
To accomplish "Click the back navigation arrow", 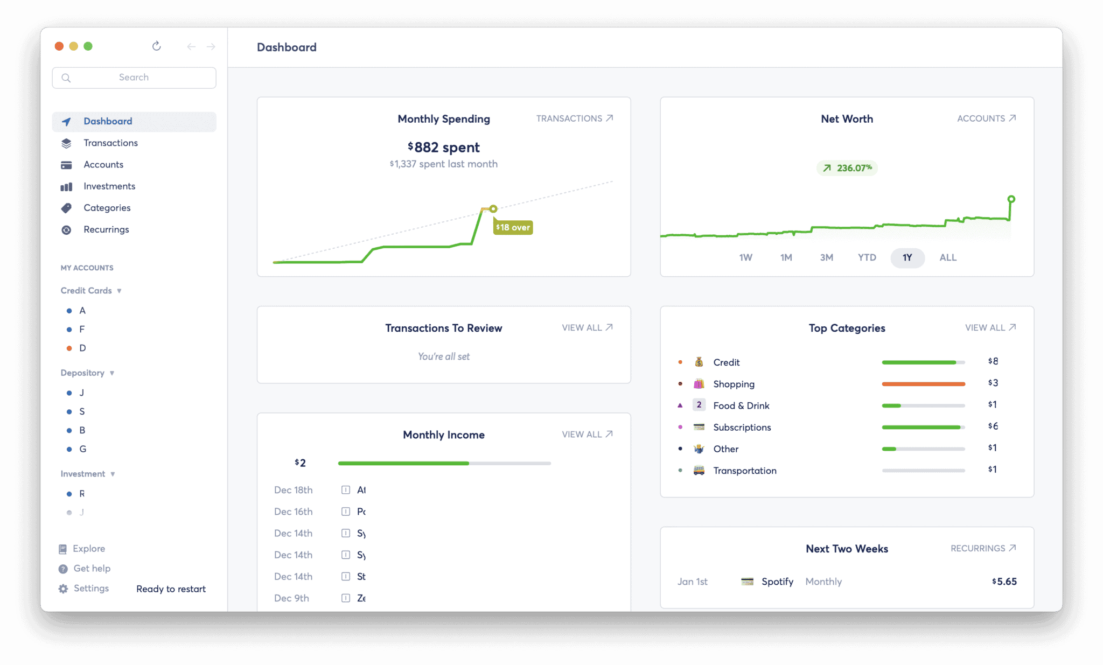I will pyautogui.click(x=191, y=47).
